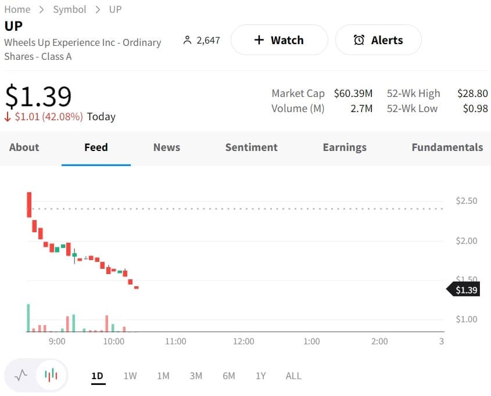
Task: Choose the 6M chart range
Action: tap(229, 376)
